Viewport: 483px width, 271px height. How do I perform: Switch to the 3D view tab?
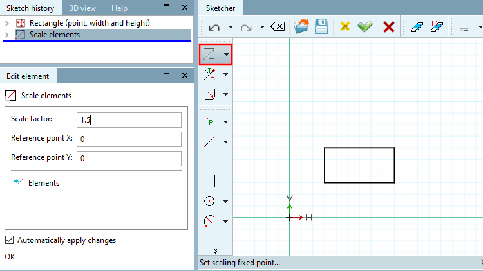82,8
